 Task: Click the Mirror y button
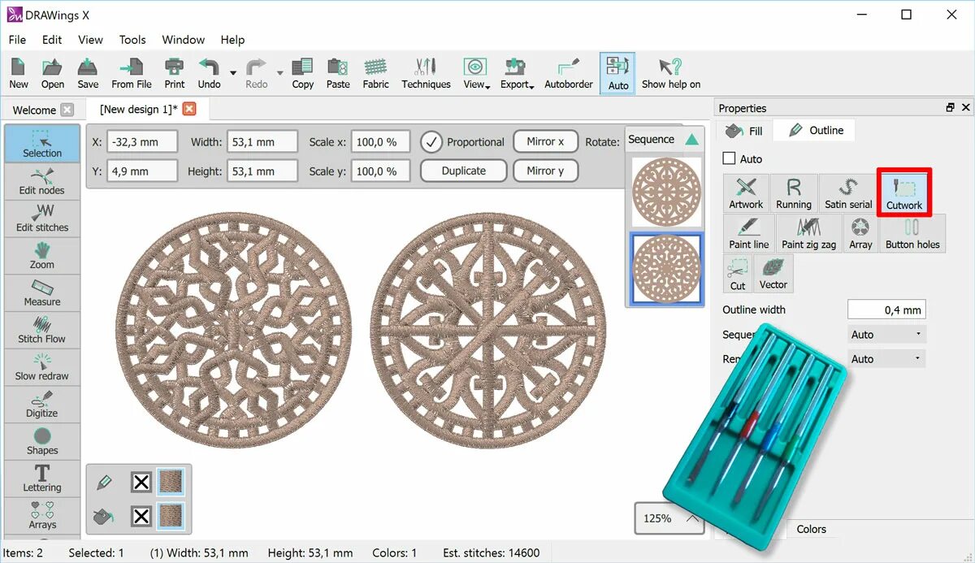click(x=545, y=171)
